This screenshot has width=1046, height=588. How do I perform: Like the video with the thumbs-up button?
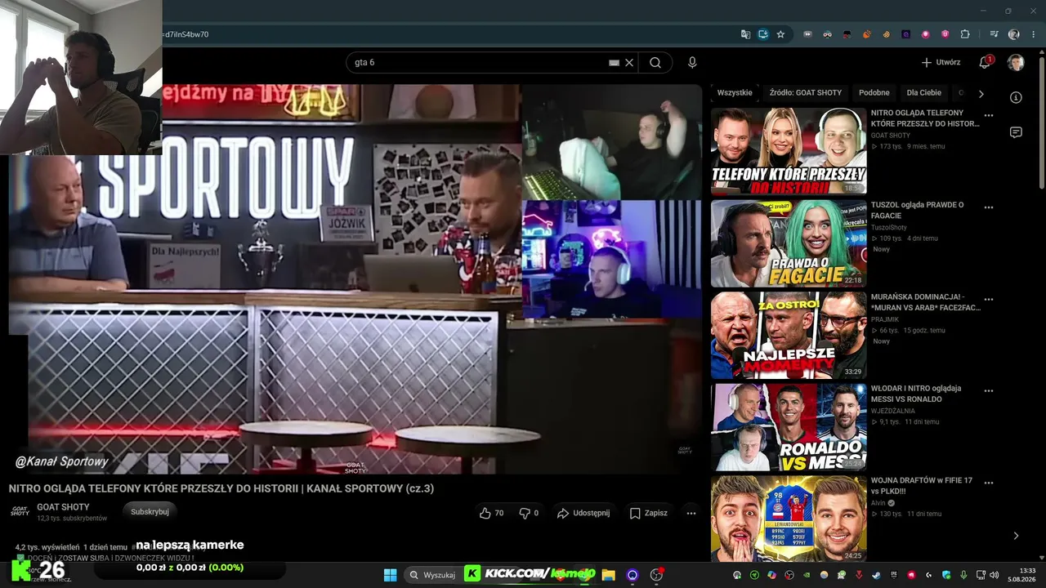491,513
